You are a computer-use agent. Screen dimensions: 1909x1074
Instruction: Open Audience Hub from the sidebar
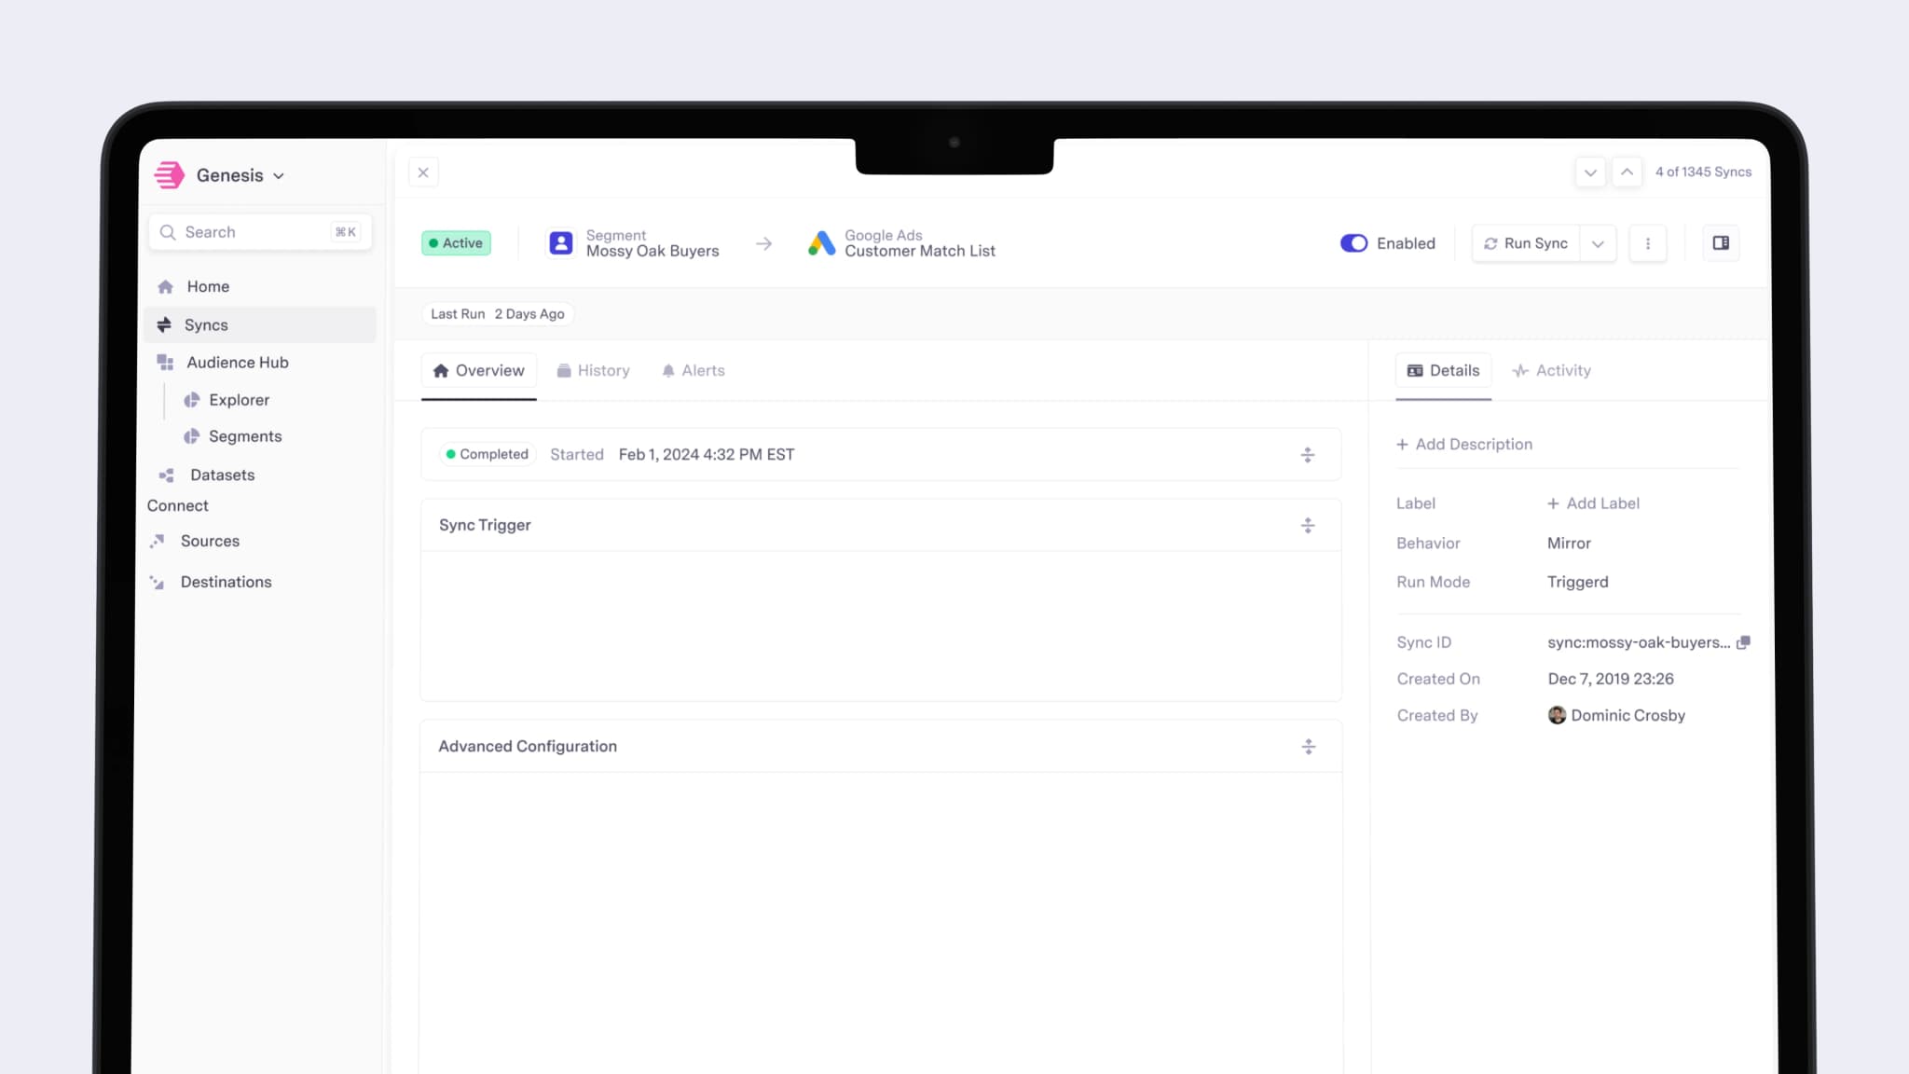[238, 362]
